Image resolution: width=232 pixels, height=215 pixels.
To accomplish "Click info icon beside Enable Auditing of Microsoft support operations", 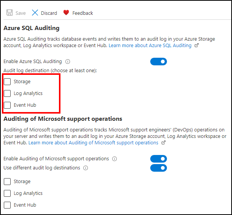I will (x=114, y=159).
